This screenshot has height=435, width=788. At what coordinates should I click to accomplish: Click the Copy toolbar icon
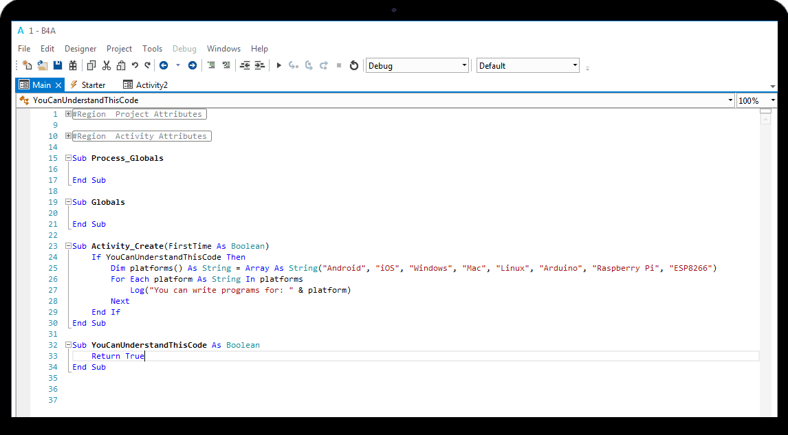tap(91, 65)
